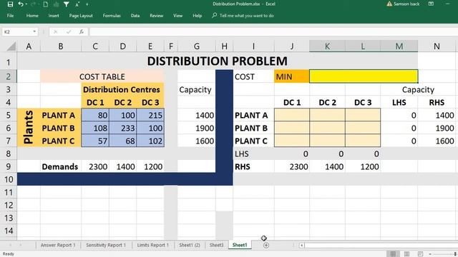Click cost cell 80 for Plant A DC 1
This screenshot has height=257, width=458.
[95, 115]
